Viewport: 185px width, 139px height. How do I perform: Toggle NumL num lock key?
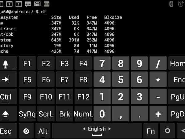(x=83, y=114)
